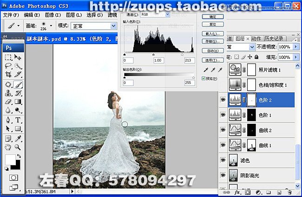Pick the set black point eyedropper
Viewport: 302px width, 197px height.
click(206, 70)
